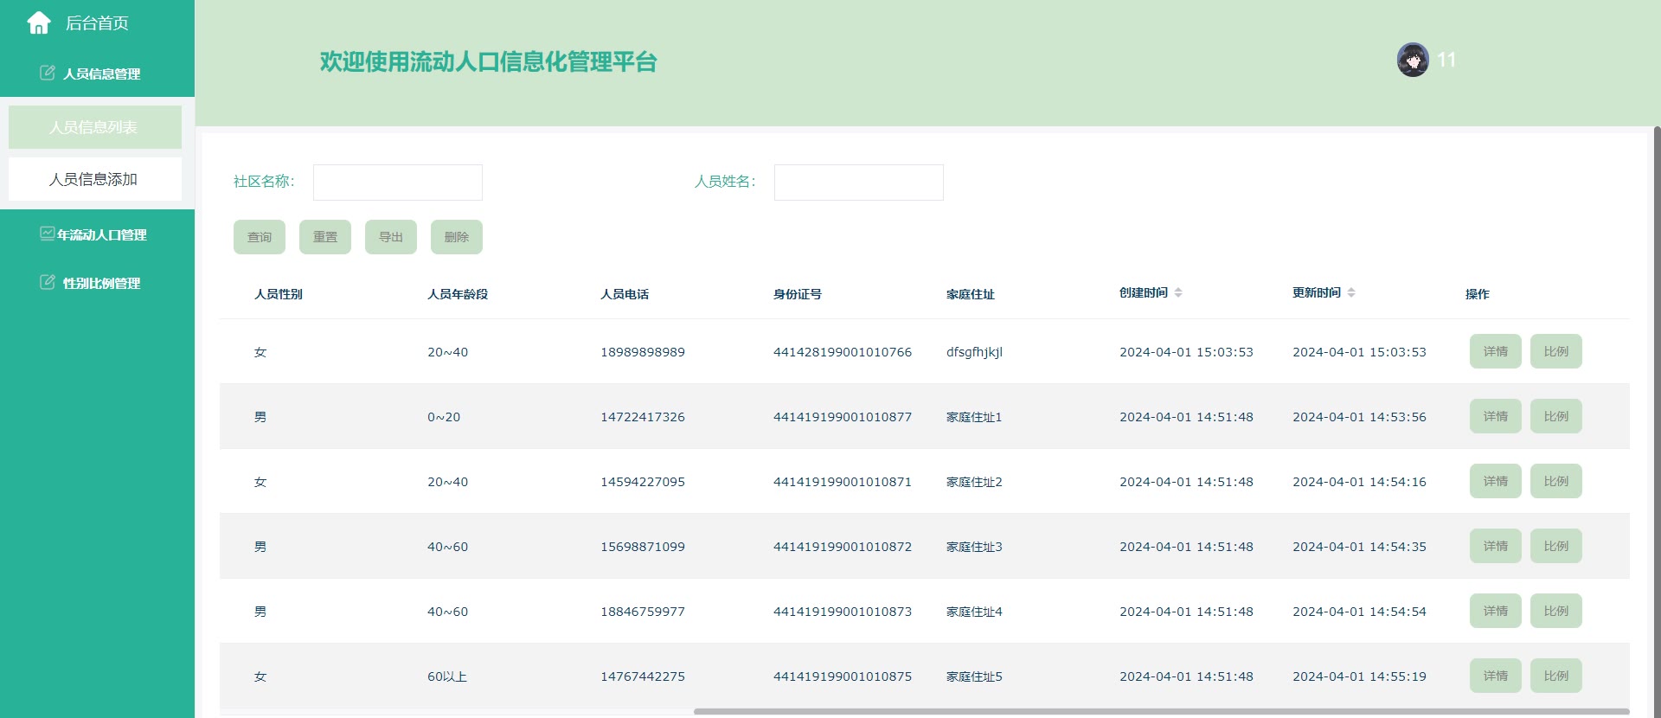
Task: Click the 身份证号 column header
Action: (x=798, y=294)
